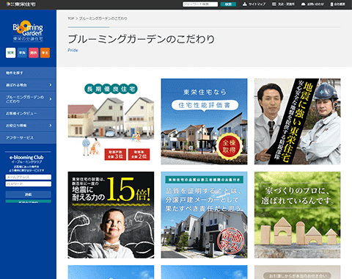The image size is (352, 279).
Task: Open the 家づくりのプロに選ばれているんです card
Action: [x=297, y=215]
